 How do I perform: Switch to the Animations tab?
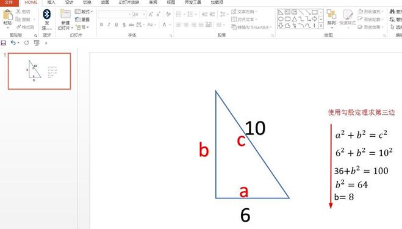(x=105, y=2)
